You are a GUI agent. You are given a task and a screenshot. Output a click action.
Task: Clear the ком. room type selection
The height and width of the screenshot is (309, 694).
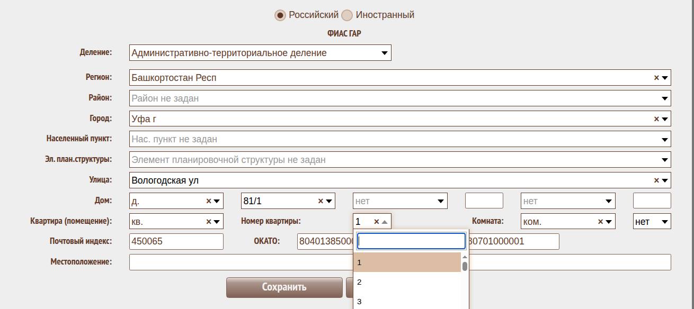[600, 222]
